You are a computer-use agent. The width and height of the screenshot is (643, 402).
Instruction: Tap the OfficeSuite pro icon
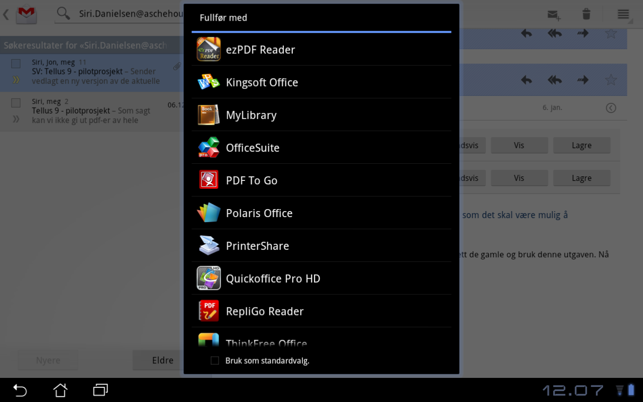pyautogui.click(x=209, y=147)
